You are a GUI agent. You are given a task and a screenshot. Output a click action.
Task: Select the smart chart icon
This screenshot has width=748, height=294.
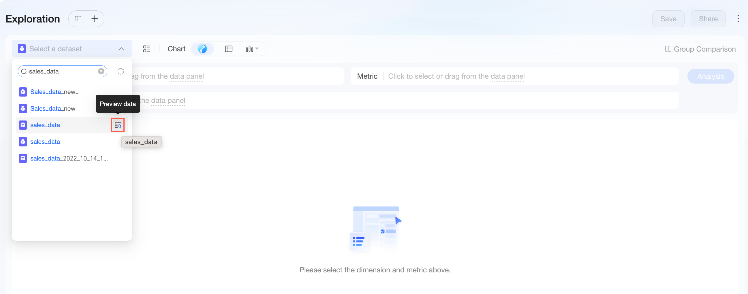(202, 49)
